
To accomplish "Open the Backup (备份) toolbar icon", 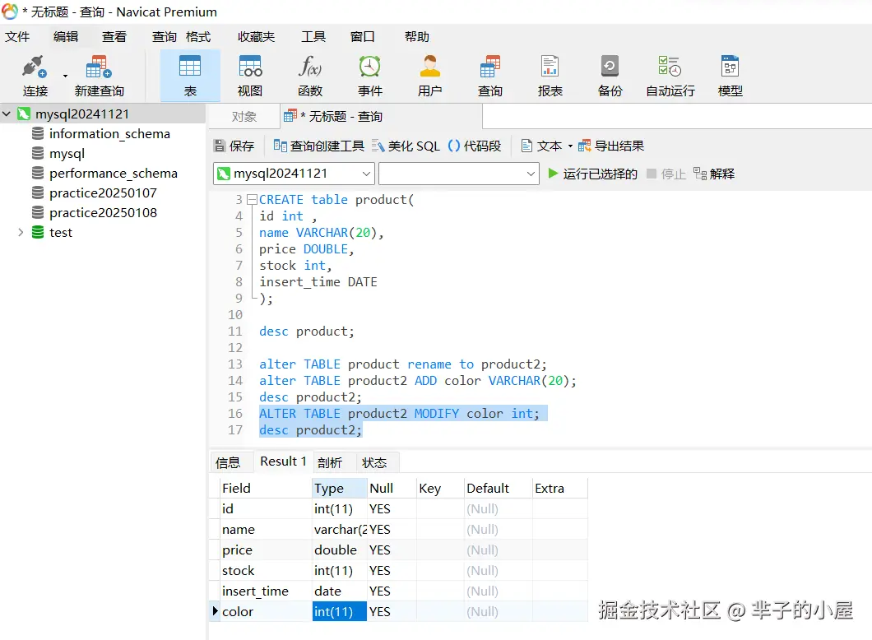I will coord(610,75).
